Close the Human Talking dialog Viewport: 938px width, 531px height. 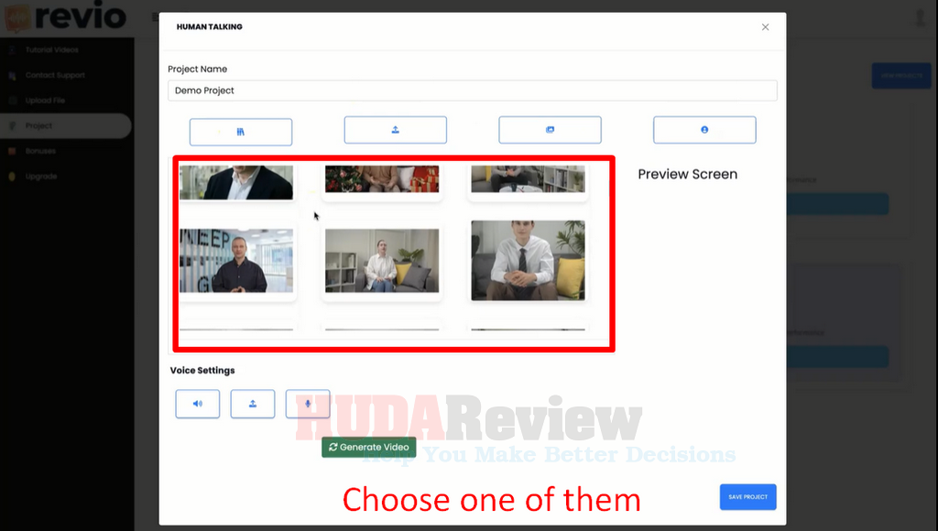click(766, 27)
